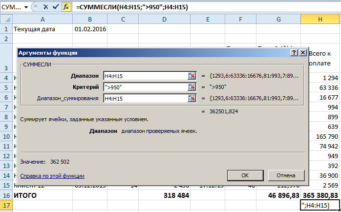Screen dimensions: 341x212
Task: Click cell H4 with value 1 294
Action: tap(324, 78)
